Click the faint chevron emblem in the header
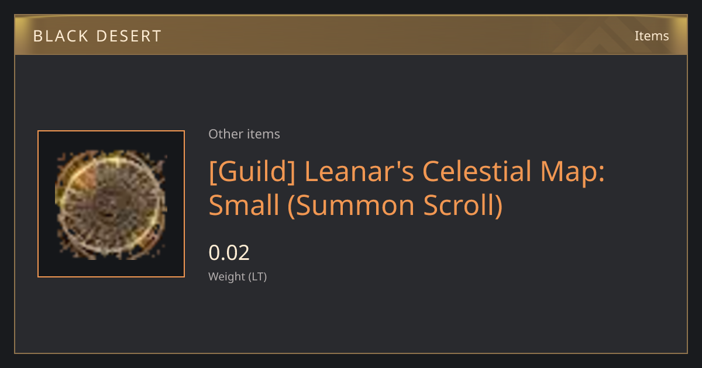The image size is (702, 368). pyautogui.click(x=609, y=36)
